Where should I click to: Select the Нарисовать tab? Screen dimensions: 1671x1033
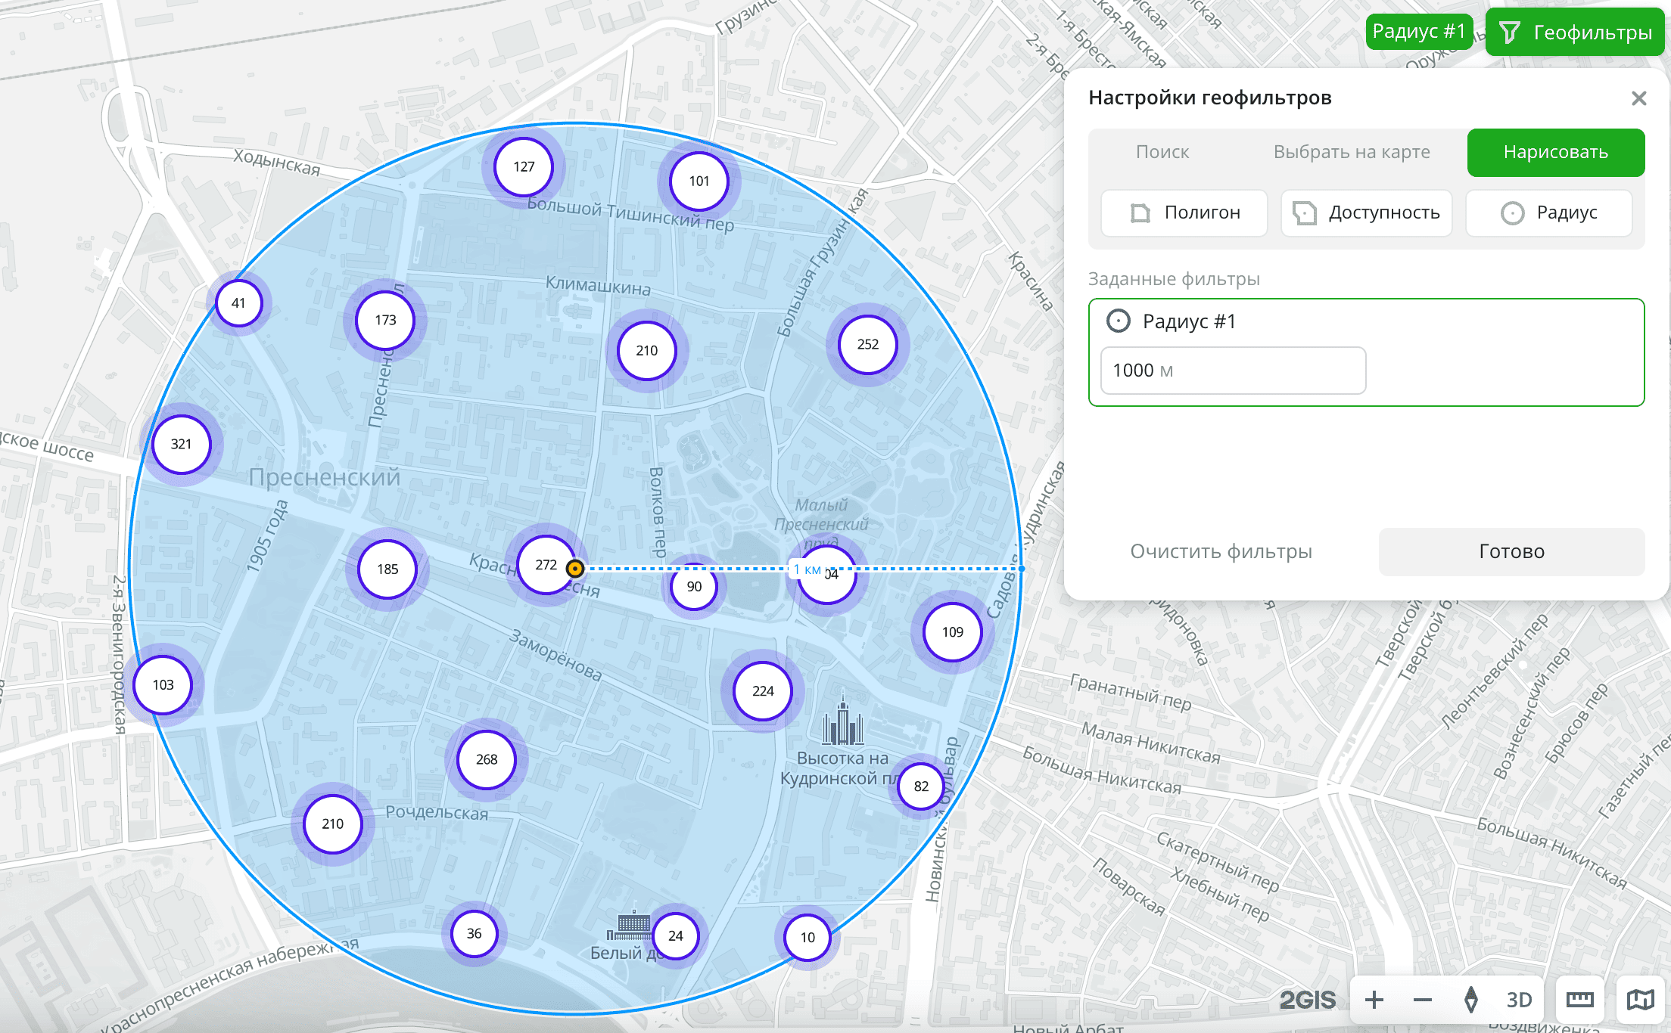tap(1555, 152)
